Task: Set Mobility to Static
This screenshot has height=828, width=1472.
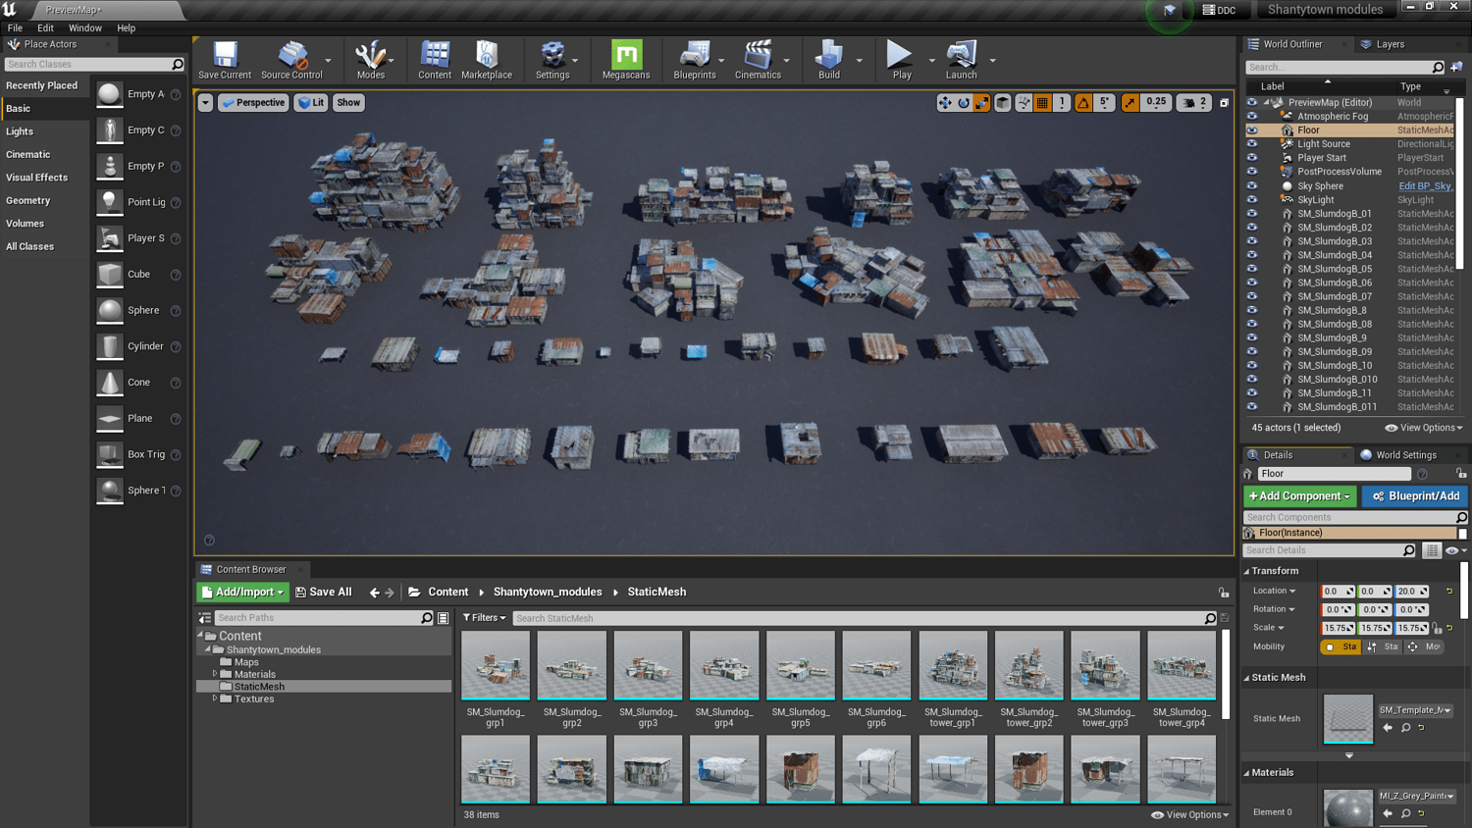Action: point(1341,647)
